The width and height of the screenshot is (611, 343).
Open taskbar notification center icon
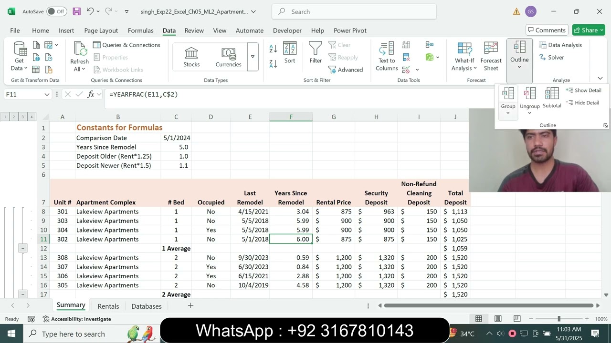[595, 333]
